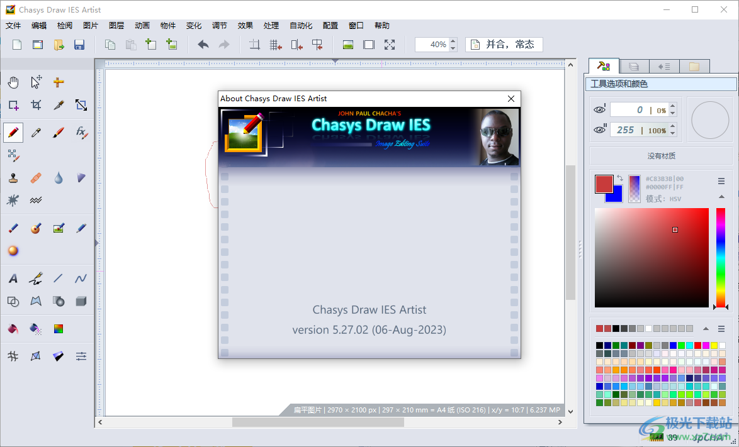
Task: Click the horizontal canvas scrollbar thumb
Action: click(x=318, y=422)
